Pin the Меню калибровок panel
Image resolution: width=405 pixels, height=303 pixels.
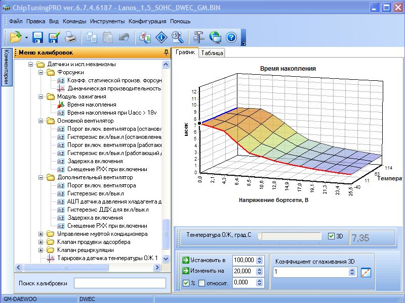coord(166,53)
